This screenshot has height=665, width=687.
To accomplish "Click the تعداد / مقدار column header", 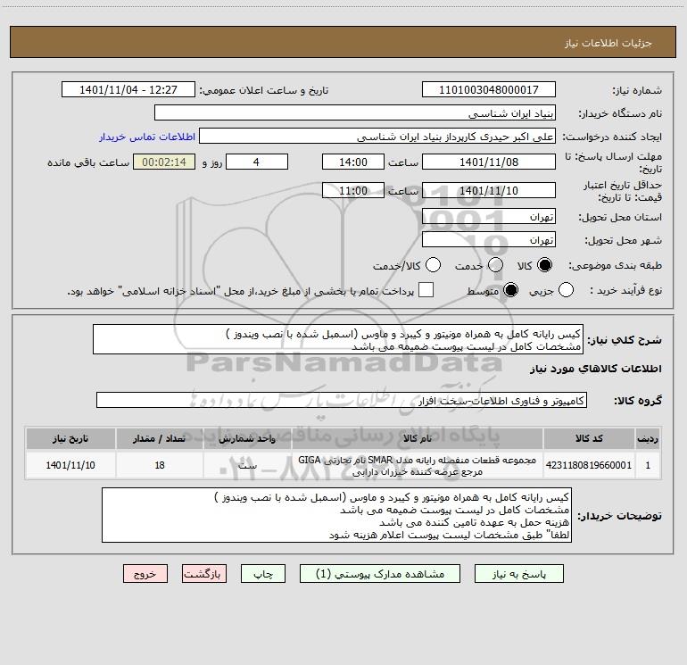I will 160,438.
